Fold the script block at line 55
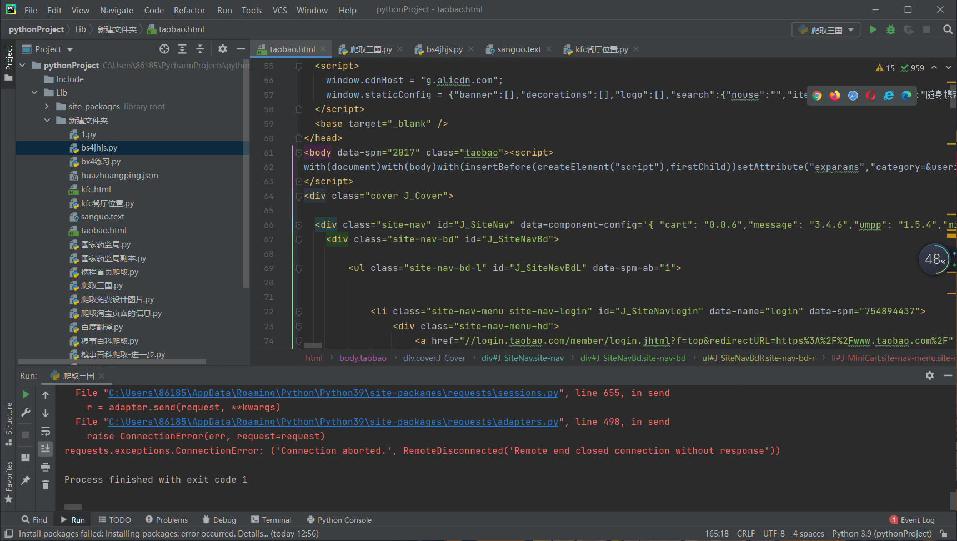 (x=299, y=66)
